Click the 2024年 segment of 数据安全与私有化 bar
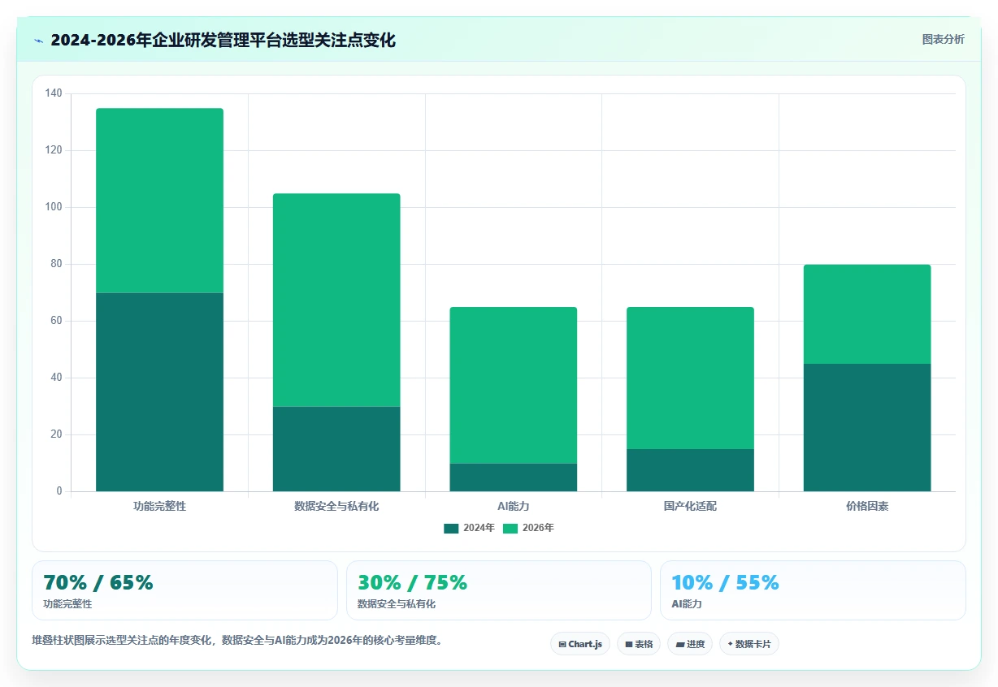The width and height of the screenshot is (998, 687). point(336,448)
